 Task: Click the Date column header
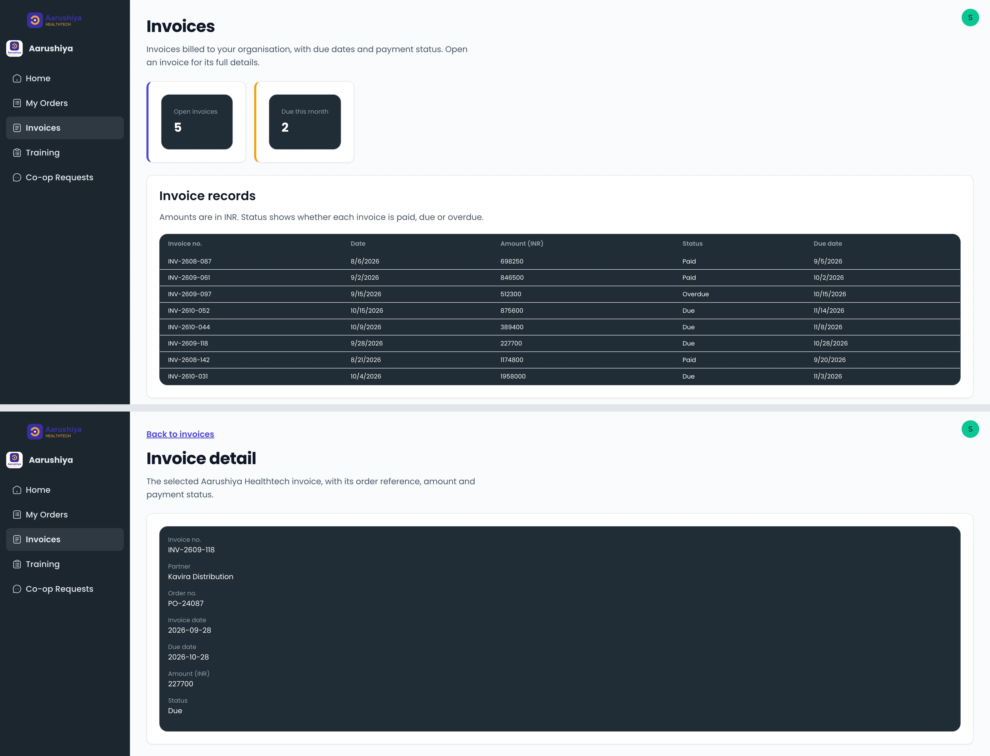coord(358,243)
